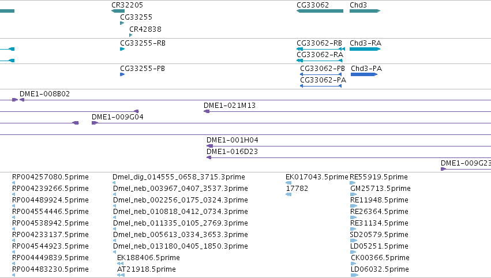Open EST RP004233137.5prime

[50, 235]
